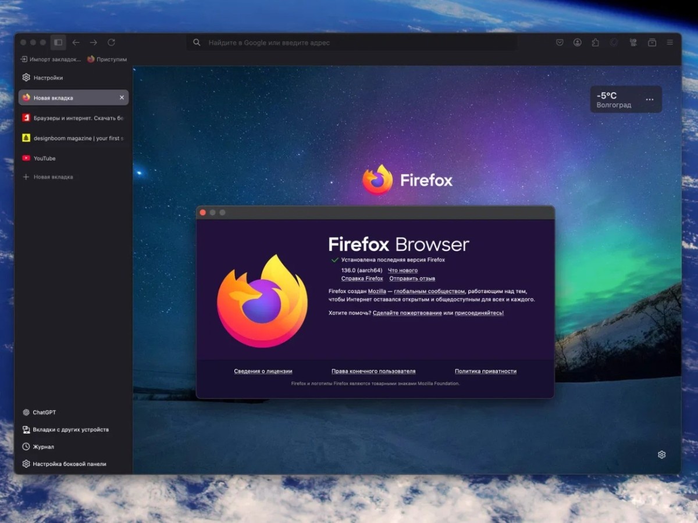Open the weather widget options via three dots
Screen dimensions: 698x523
pos(650,99)
